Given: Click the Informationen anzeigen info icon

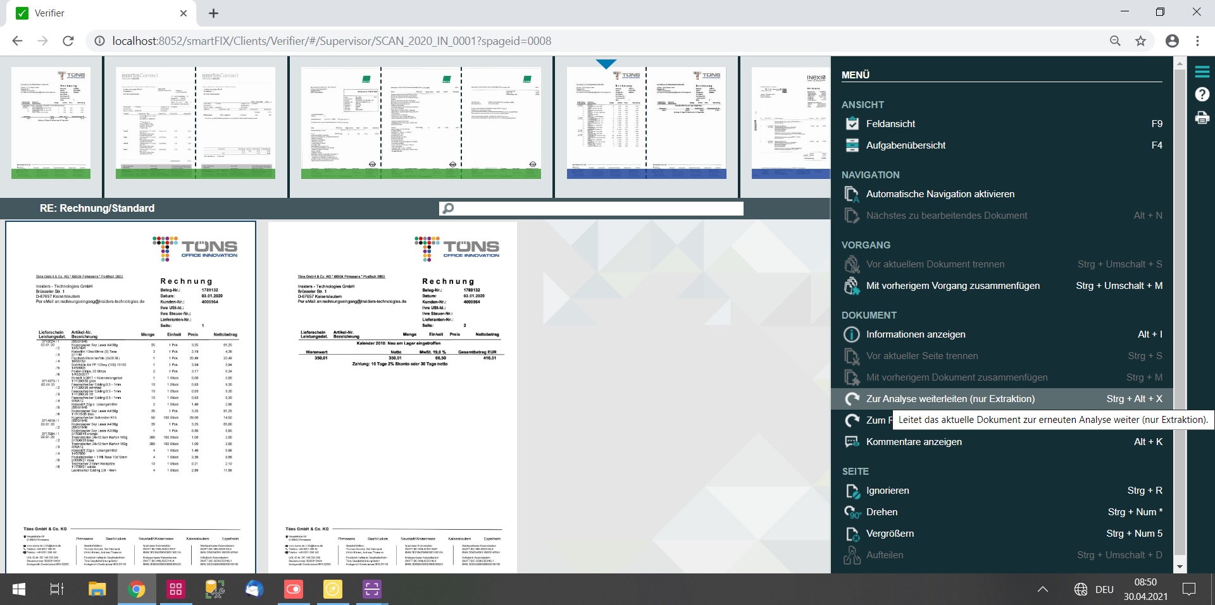Looking at the screenshot, I should 852,334.
